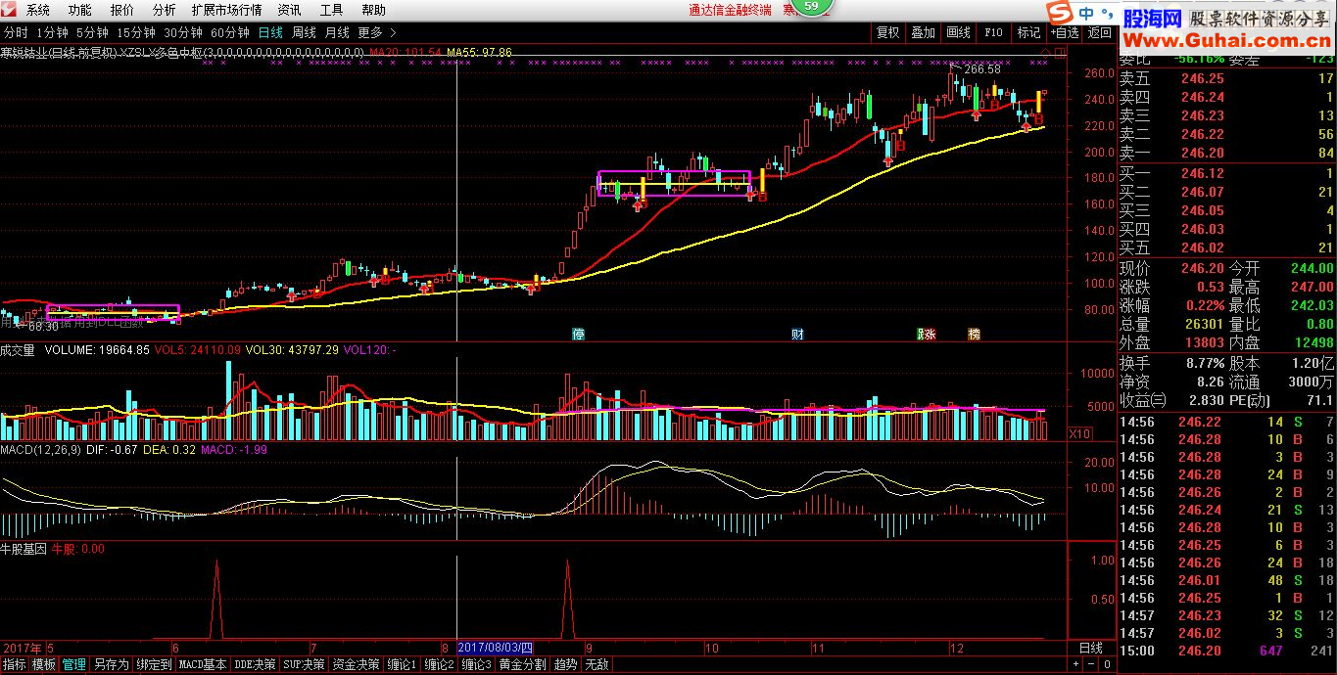Switch to 分时 chart period
The height and width of the screenshot is (675, 1337).
[x=15, y=32]
